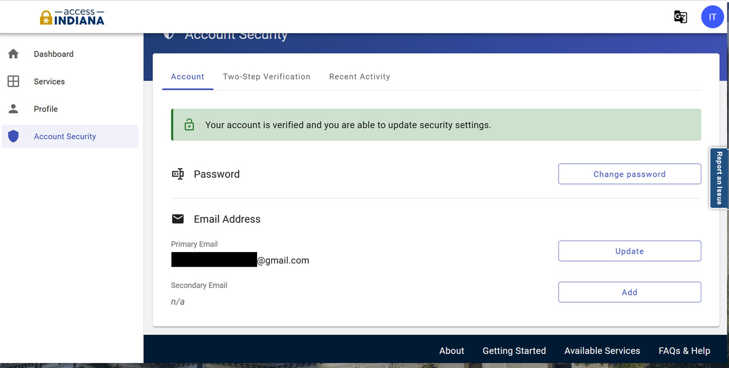Open the Report an Issue side tab
This screenshot has width=729, height=368.
pos(719,178)
